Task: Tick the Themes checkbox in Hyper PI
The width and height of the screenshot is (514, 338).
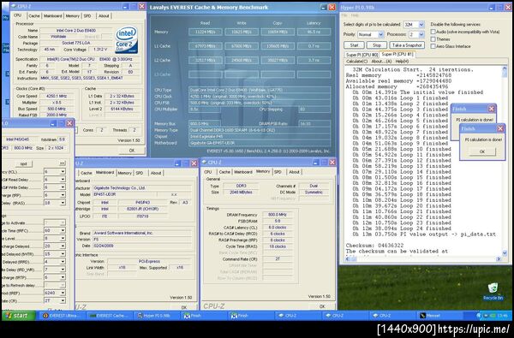Action: point(433,39)
